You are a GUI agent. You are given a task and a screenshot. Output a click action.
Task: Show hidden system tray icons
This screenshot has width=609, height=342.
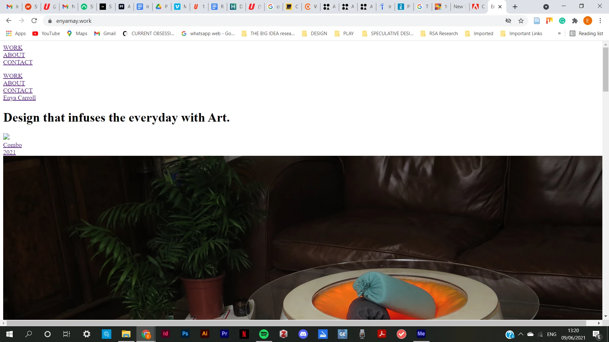point(521,334)
